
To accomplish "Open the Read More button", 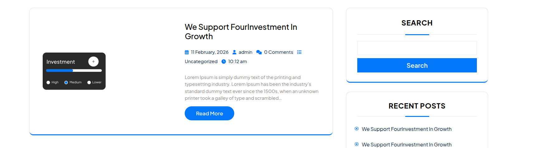I will pos(209,113).
